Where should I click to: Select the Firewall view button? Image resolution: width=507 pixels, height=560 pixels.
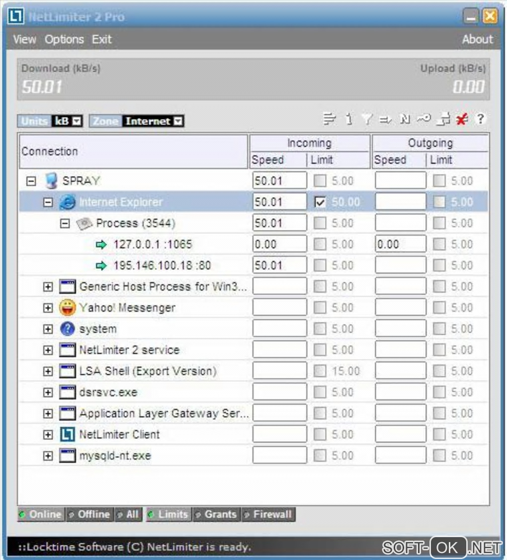click(x=268, y=514)
